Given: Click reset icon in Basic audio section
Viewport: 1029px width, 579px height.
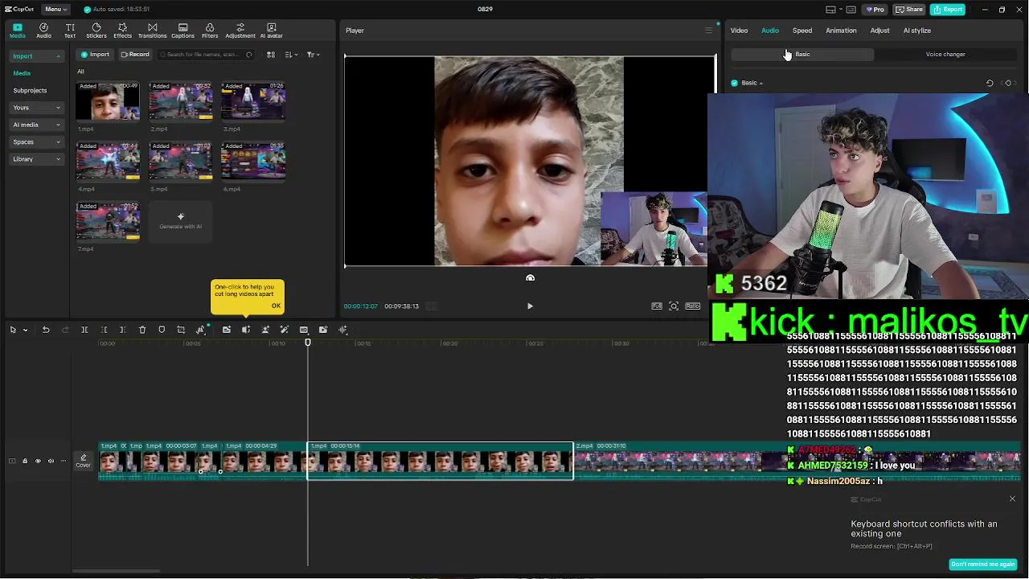Looking at the screenshot, I should point(990,83).
